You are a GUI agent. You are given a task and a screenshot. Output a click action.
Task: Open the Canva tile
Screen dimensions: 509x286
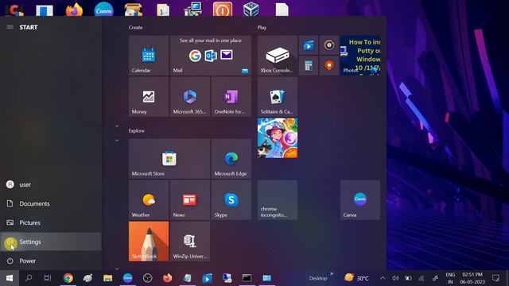(x=360, y=199)
